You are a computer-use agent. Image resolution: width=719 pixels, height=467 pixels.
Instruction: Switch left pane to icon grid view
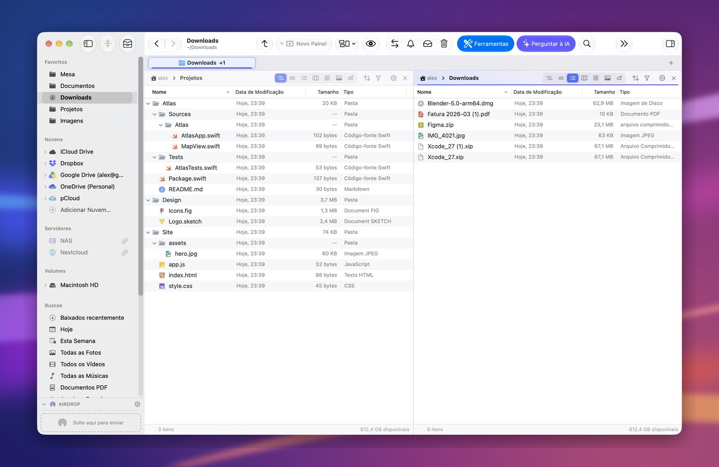tap(327, 78)
